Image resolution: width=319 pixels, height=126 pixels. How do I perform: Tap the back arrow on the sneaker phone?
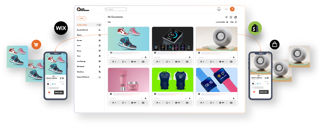[x=48, y=56]
